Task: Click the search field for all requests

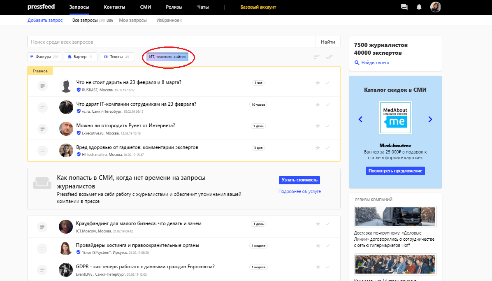Action: (x=171, y=42)
